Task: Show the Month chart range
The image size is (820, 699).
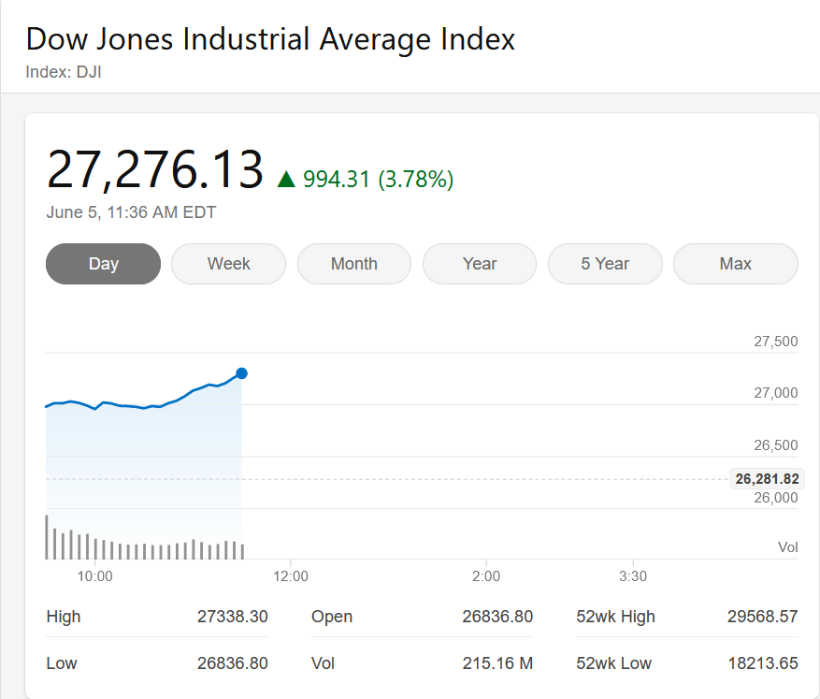Action: click(x=353, y=264)
